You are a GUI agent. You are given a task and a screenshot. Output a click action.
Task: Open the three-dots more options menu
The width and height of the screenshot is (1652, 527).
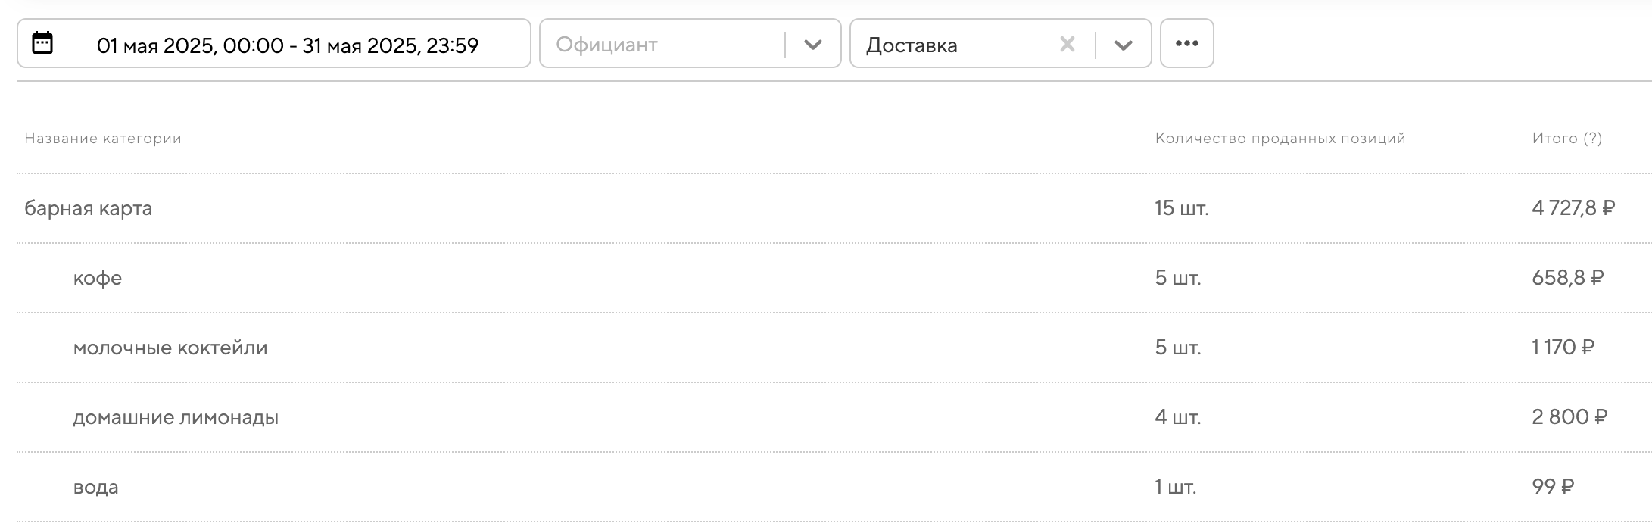click(1186, 44)
